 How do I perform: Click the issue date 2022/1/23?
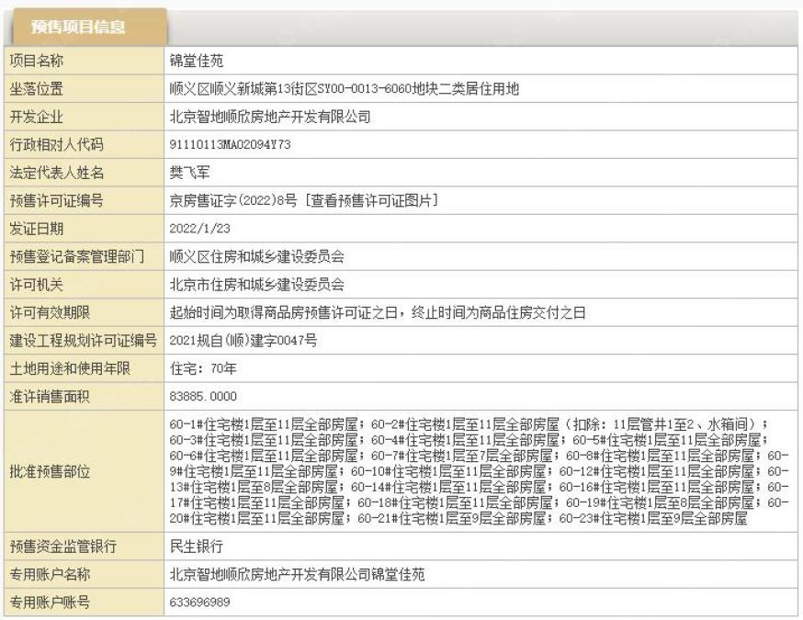[x=200, y=229]
